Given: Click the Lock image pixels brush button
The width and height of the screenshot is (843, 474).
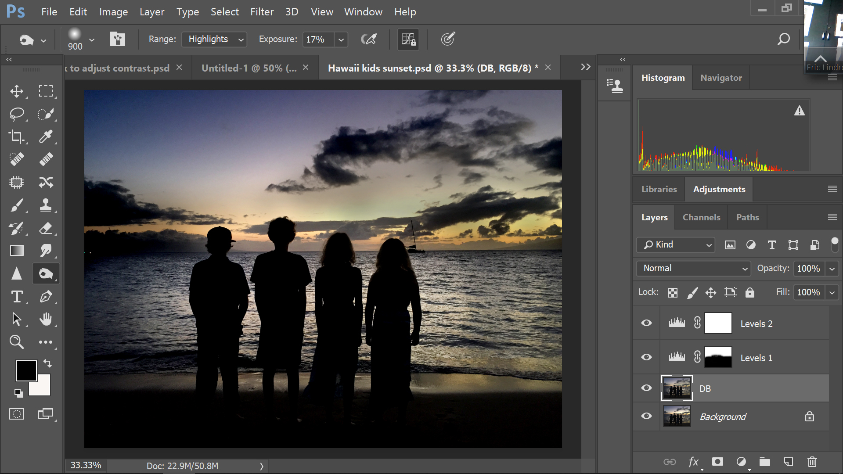Looking at the screenshot, I should (x=692, y=292).
